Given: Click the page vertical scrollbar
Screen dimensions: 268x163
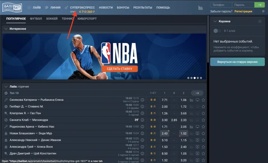Looking at the screenshot, I should click(208, 39).
